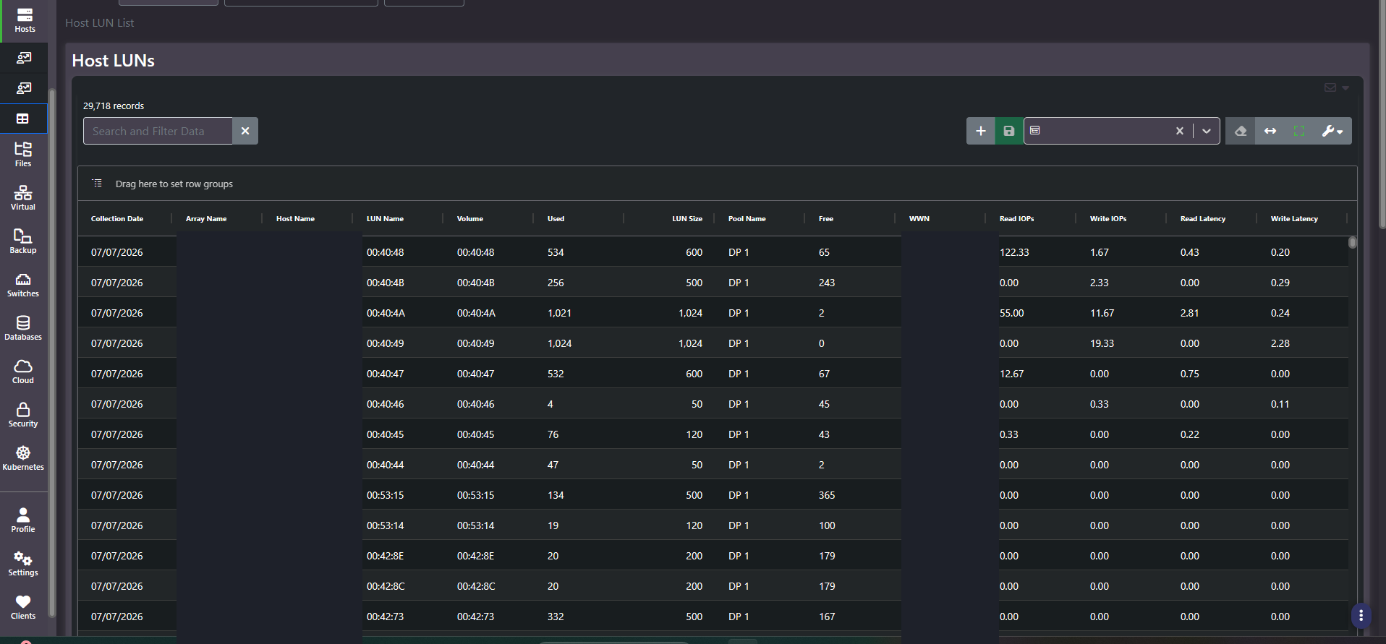This screenshot has width=1386, height=644.
Task: Expand the saved view dropdown arrow
Action: 1207,131
